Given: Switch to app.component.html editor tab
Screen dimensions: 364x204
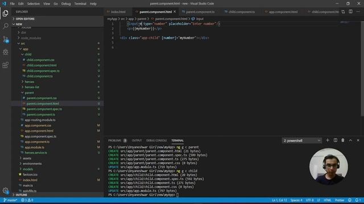Looking at the screenshot, I should [283, 11].
